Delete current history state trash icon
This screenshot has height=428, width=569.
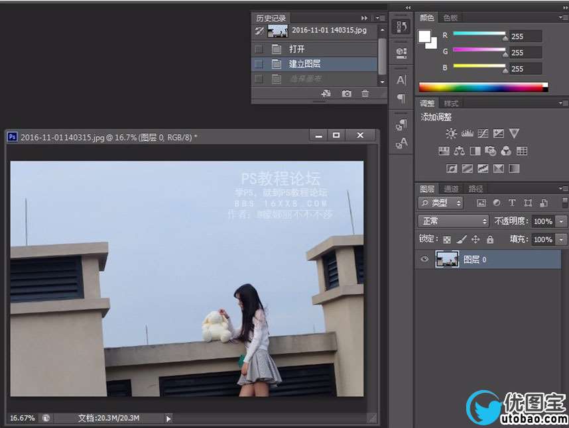[x=365, y=93]
